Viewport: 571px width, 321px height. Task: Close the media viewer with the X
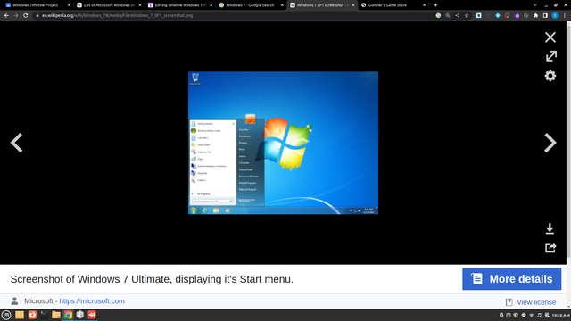[550, 37]
